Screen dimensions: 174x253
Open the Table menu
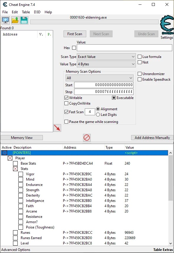click(x=26, y=12)
